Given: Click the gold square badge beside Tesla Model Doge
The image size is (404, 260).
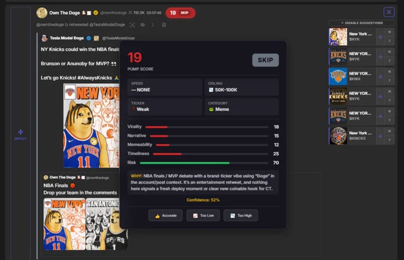Looking at the screenshot, I should [96, 38].
